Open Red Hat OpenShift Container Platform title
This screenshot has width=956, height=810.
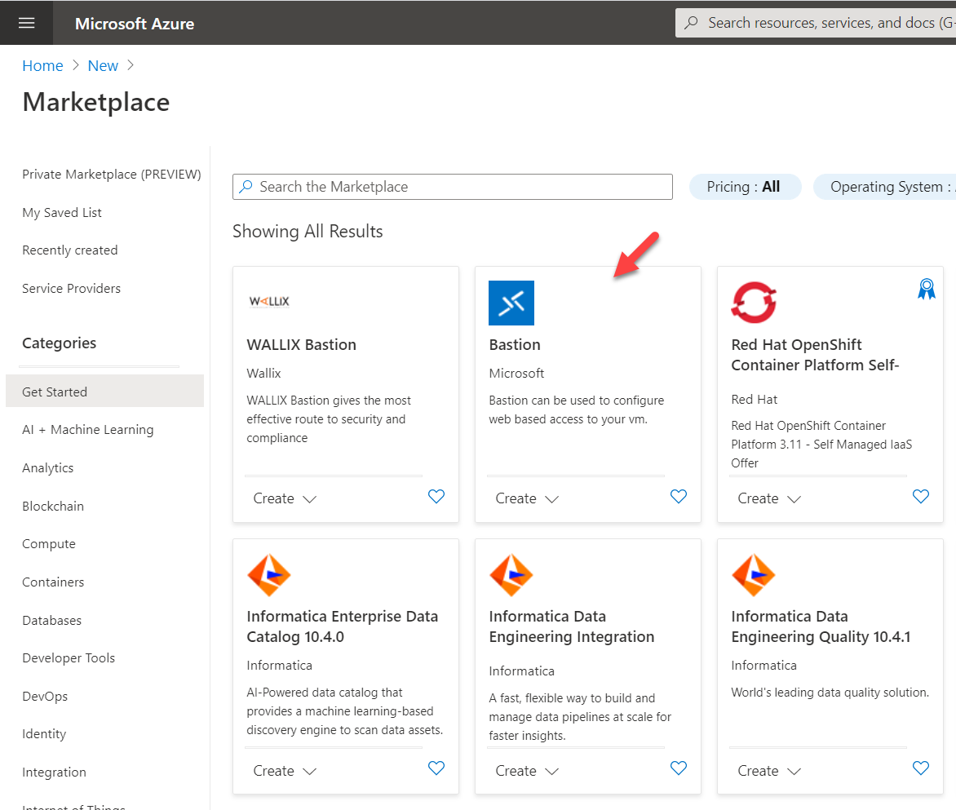(815, 355)
